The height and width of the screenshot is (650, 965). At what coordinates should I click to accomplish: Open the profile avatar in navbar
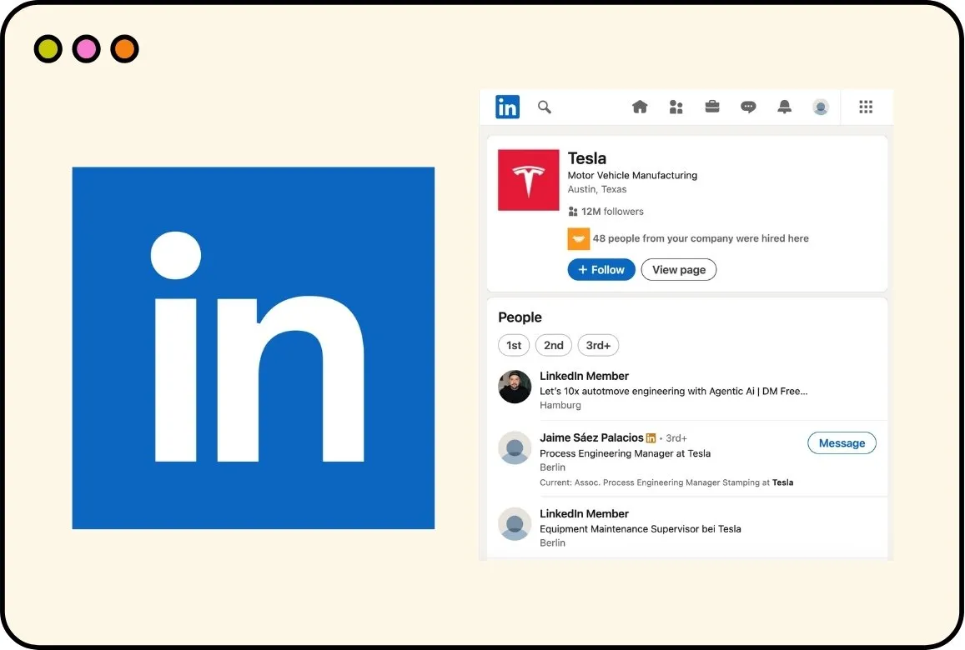821,107
